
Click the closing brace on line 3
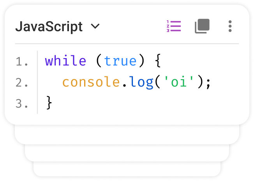[x=49, y=103]
